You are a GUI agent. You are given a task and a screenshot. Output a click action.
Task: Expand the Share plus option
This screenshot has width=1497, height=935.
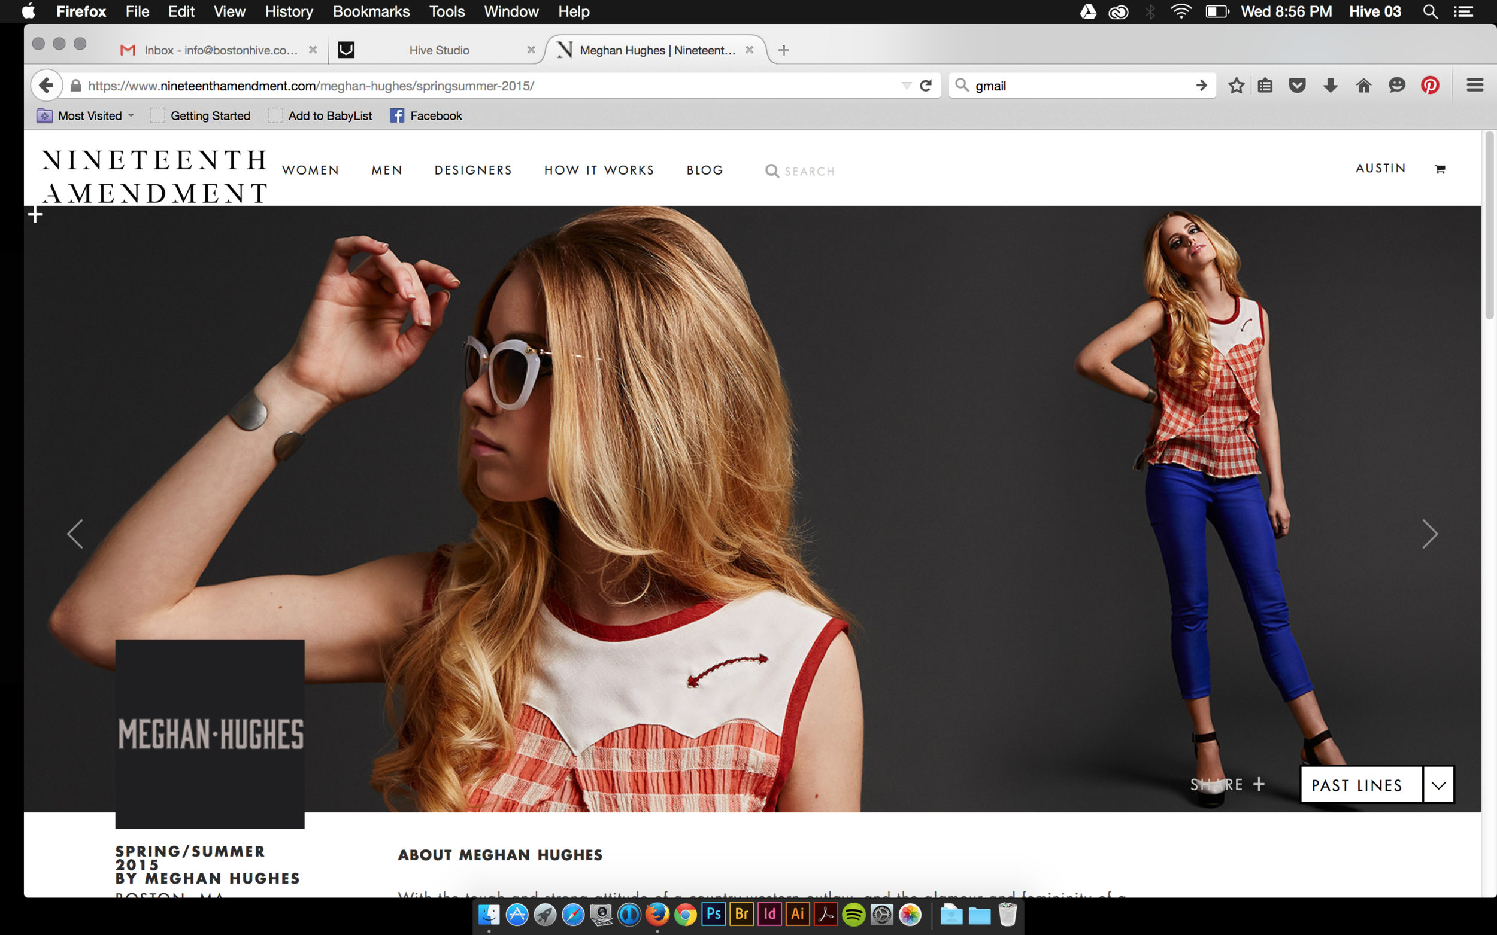1227,784
